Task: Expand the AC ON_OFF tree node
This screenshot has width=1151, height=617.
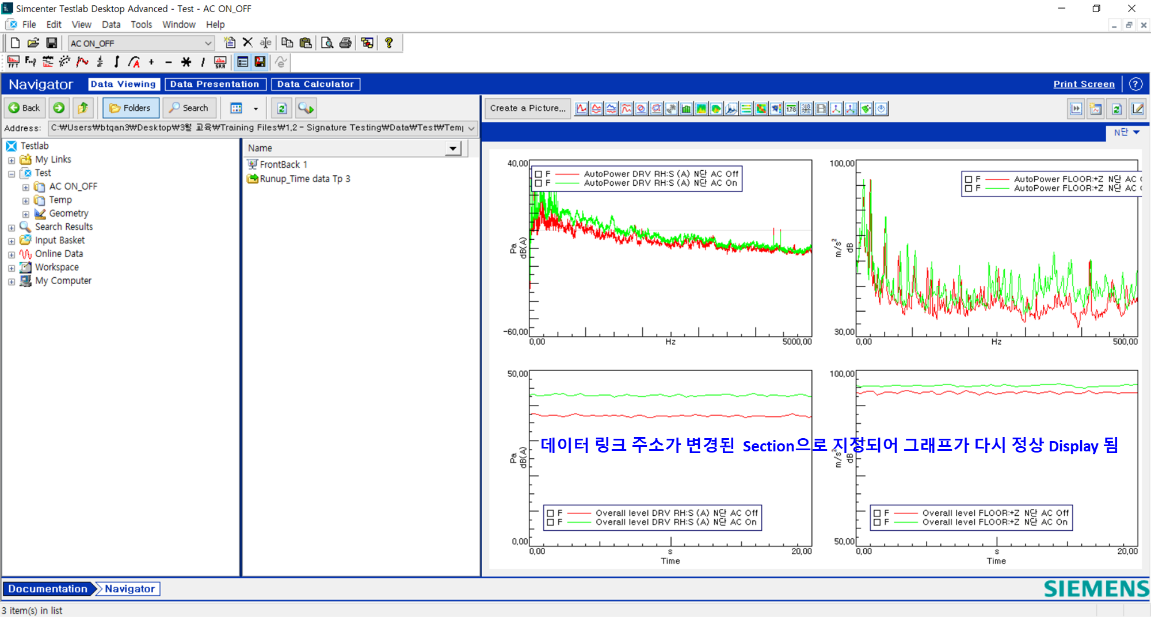Action: click(25, 187)
